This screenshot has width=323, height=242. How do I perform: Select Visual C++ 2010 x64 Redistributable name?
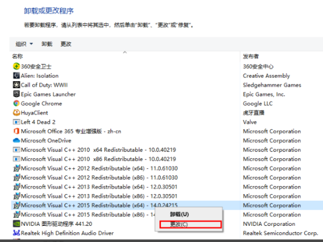point(99,150)
